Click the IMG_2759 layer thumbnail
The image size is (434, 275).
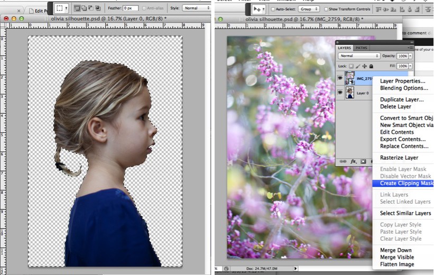tap(349, 78)
